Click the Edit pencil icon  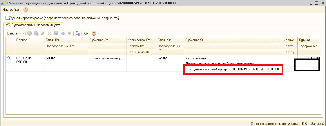click(x=43, y=33)
